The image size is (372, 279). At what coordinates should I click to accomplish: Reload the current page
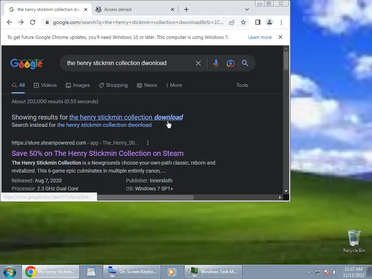(33, 22)
